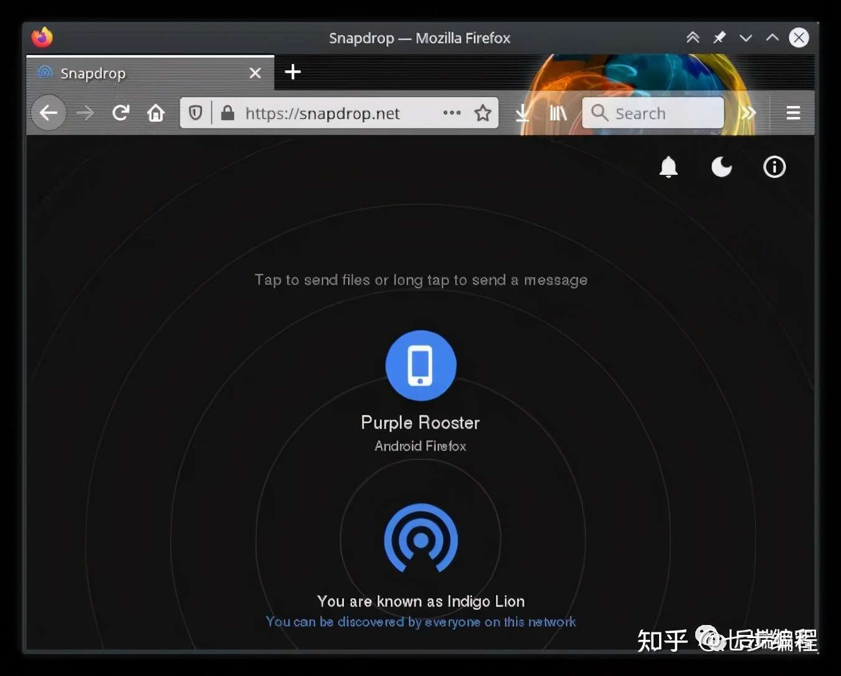Screen dimensions: 841x676
Task: Bookmark this page with star
Action: point(483,113)
